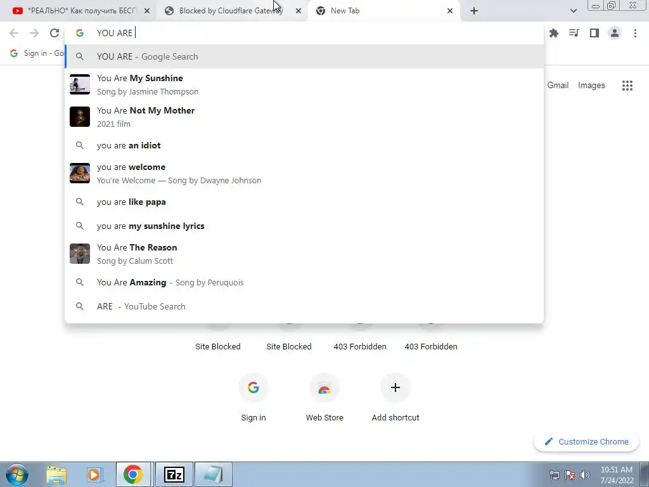Image resolution: width=649 pixels, height=487 pixels.
Task: Open Chrome's three-dot menu
Action: coord(635,33)
